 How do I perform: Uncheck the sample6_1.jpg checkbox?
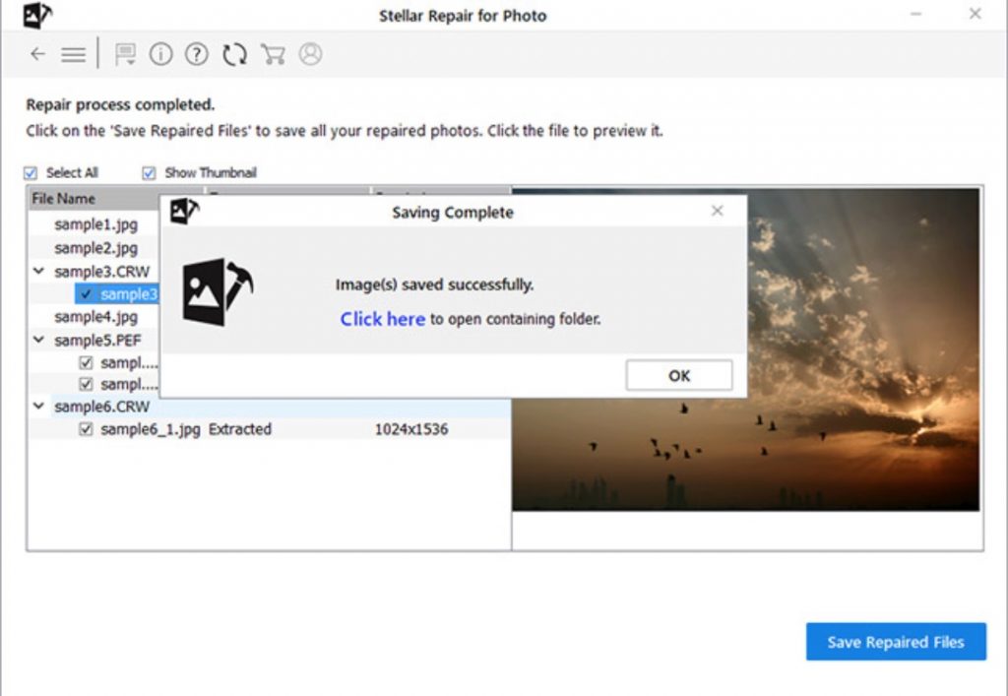click(x=87, y=429)
